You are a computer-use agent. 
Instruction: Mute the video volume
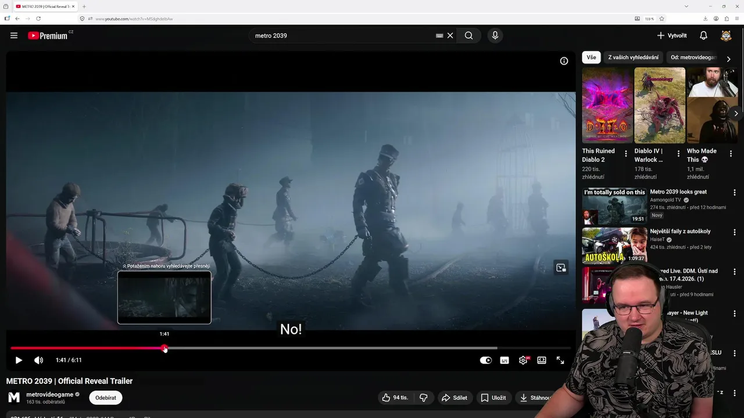pyautogui.click(x=38, y=360)
